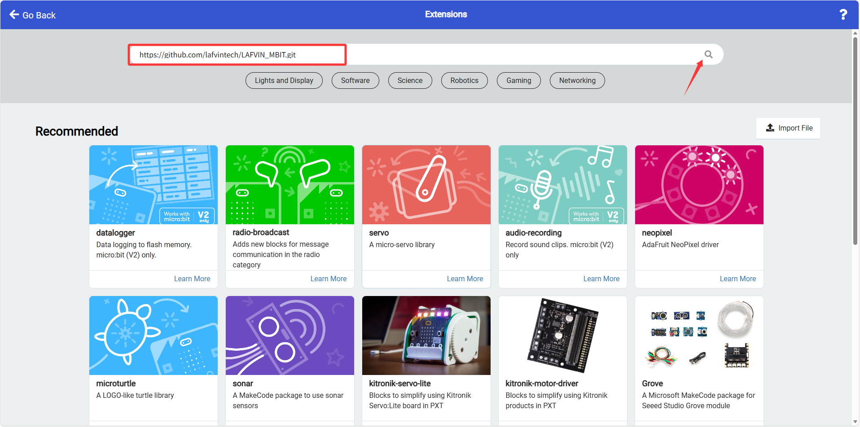Open the microturtle extension image
This screenshot has height=427, width=860.
click(x=154, y=335)
